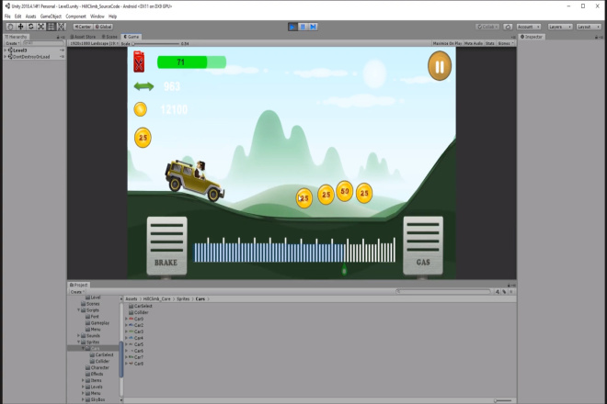Select the Hierarchy tab
This screenshot has width=607, height=404.
[16, 37]
